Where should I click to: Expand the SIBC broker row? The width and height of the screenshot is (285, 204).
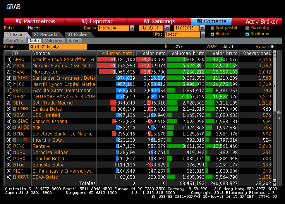coord(14,78)
